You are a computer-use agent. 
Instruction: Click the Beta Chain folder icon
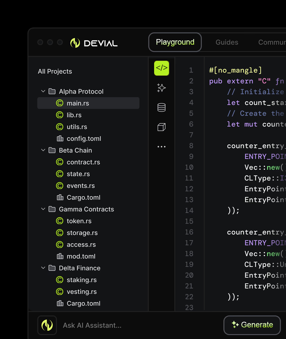[x=52, y=150]
